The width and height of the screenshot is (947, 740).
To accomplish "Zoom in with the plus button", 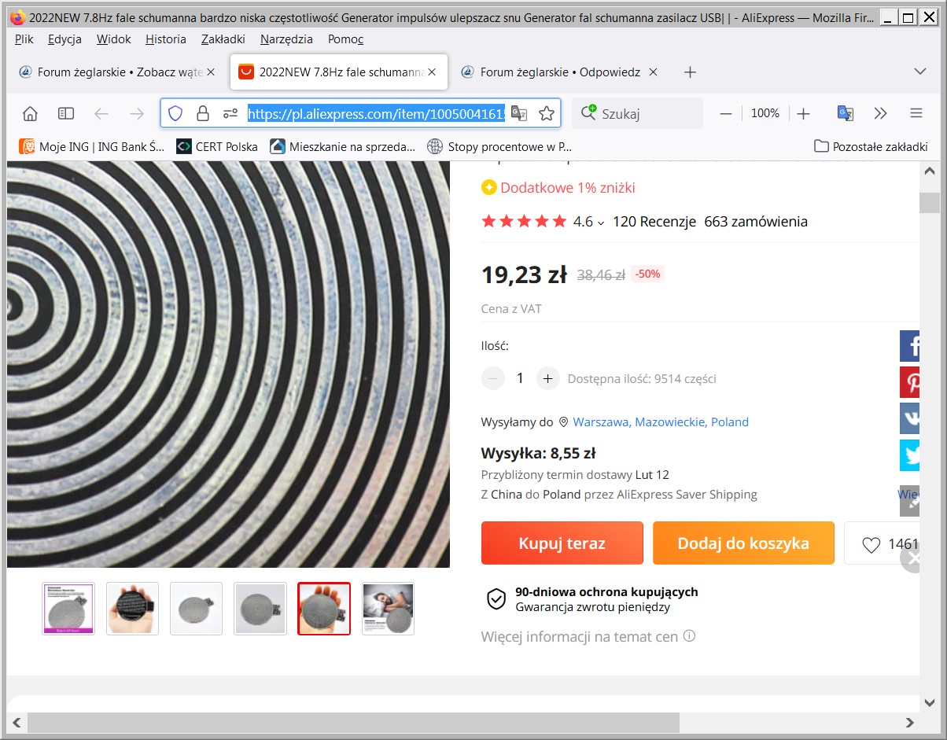I will tap(803, 113).
